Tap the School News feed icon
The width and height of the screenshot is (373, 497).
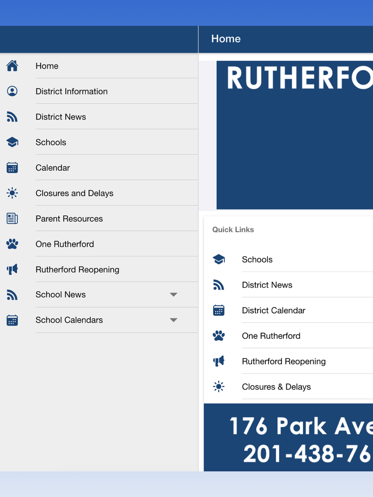[12, 295]
